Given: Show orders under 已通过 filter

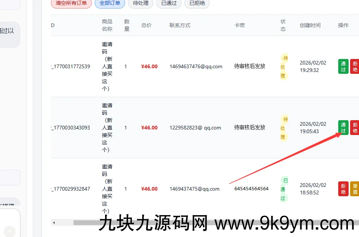Looking at the screenshot, I should point(169,3).
